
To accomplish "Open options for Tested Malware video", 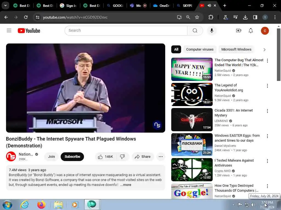I will pyautogui.click(x=267, y=161).
